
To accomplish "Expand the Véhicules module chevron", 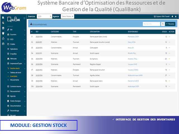I will point(25,59).
